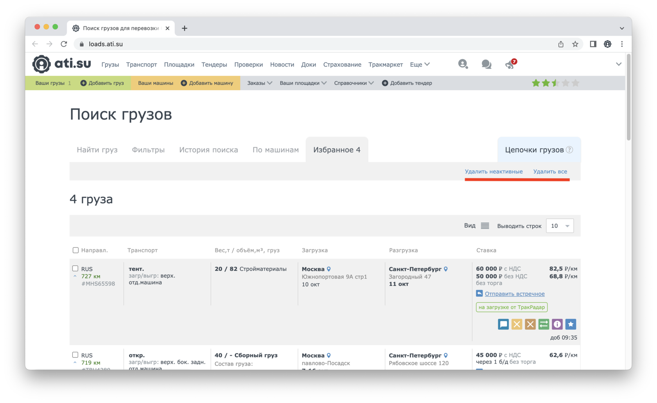Click the green swap arrows icon
657x403 pixels.
544,324
